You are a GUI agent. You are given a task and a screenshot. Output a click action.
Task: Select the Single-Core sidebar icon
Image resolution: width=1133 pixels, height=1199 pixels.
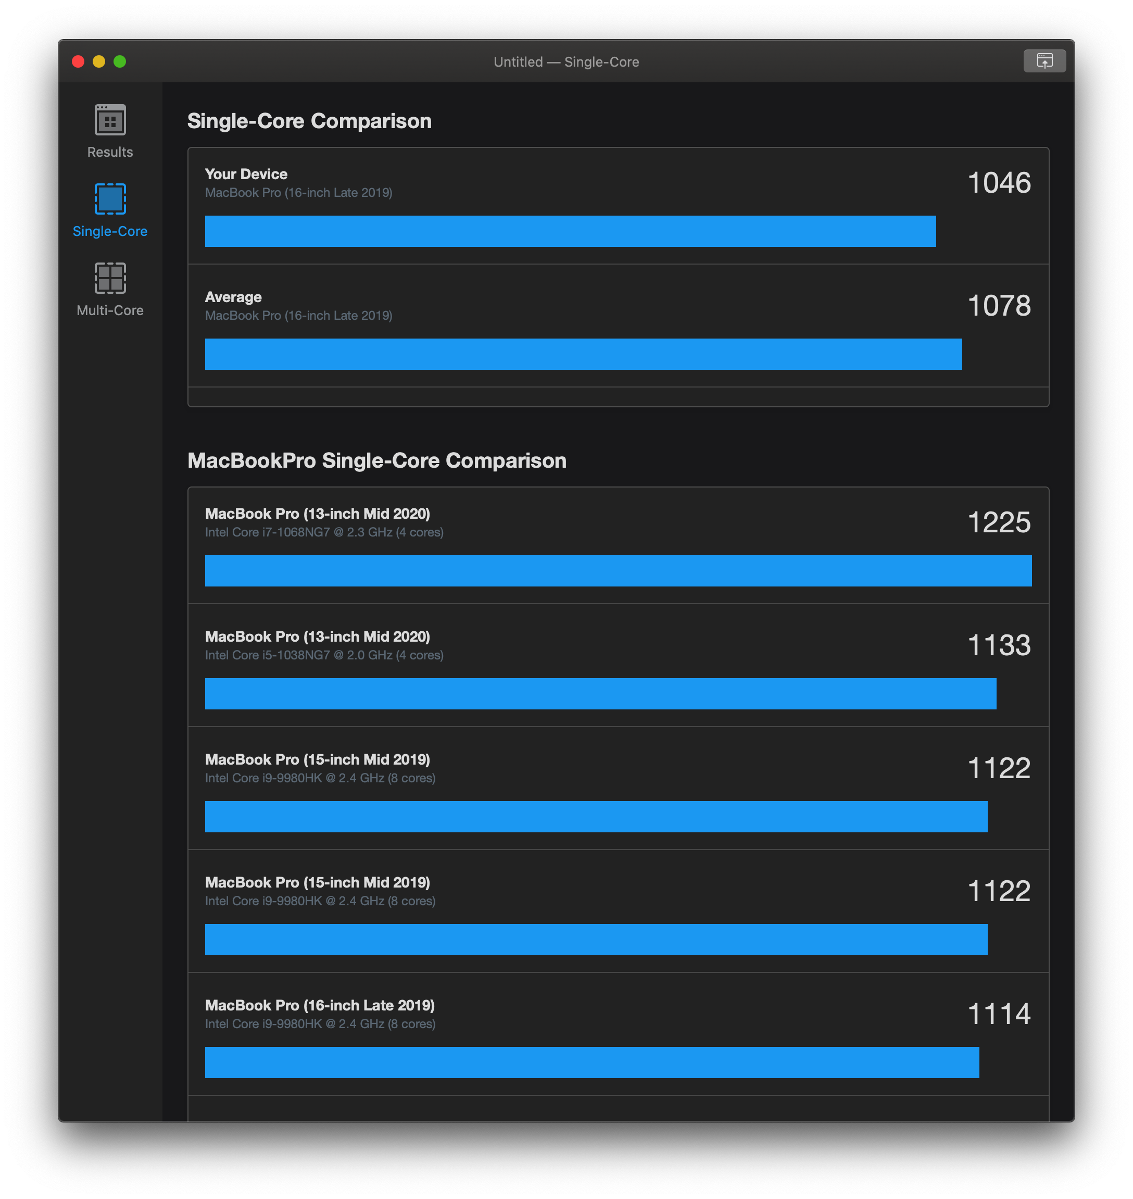pos(110,199)
